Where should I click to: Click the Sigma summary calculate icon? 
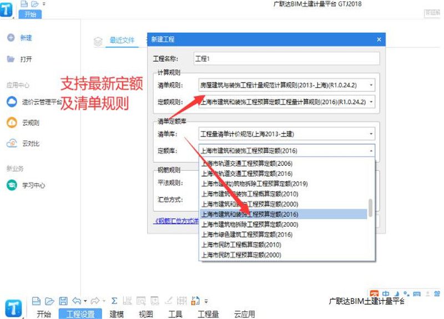pos(114,301)
